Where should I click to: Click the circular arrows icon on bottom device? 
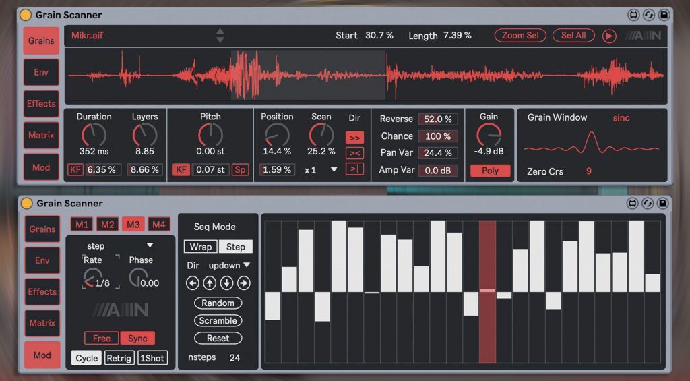648,203
